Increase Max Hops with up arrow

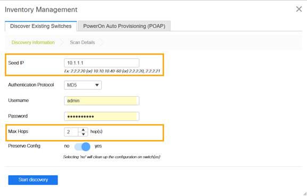pyautogui.click(x=83, y=130)
